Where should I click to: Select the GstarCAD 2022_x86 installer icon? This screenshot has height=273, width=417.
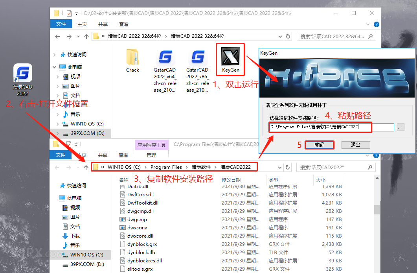198,57
